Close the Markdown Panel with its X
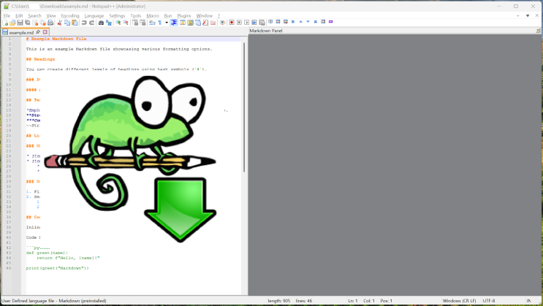543x306 pixels. coord(538,31)
